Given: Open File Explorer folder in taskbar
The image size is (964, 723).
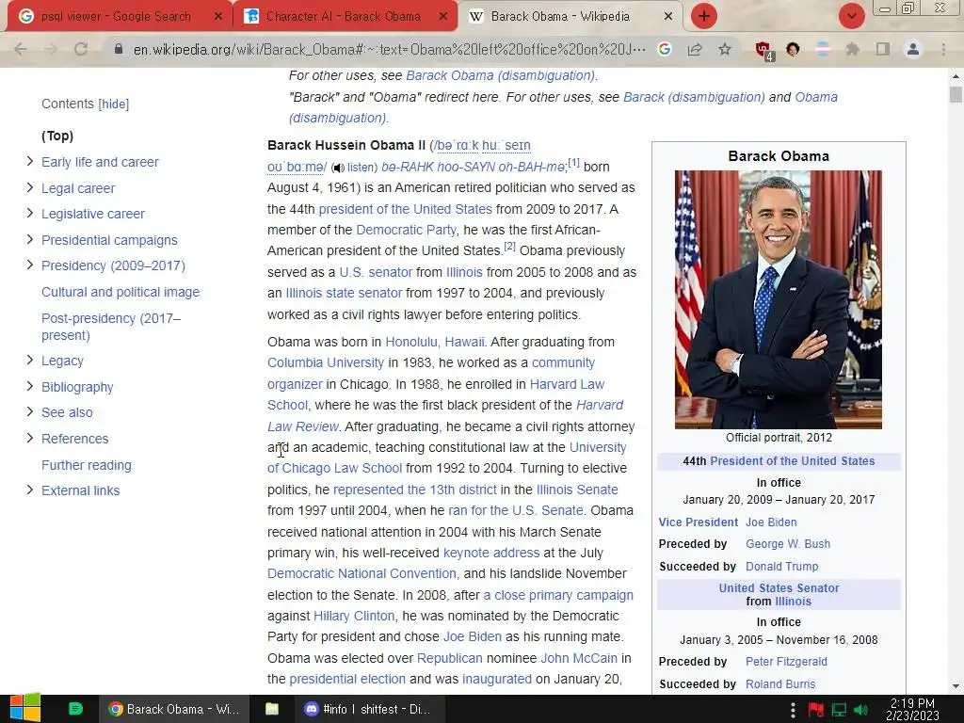Looking at the screenshot, I should pos(272,709).
